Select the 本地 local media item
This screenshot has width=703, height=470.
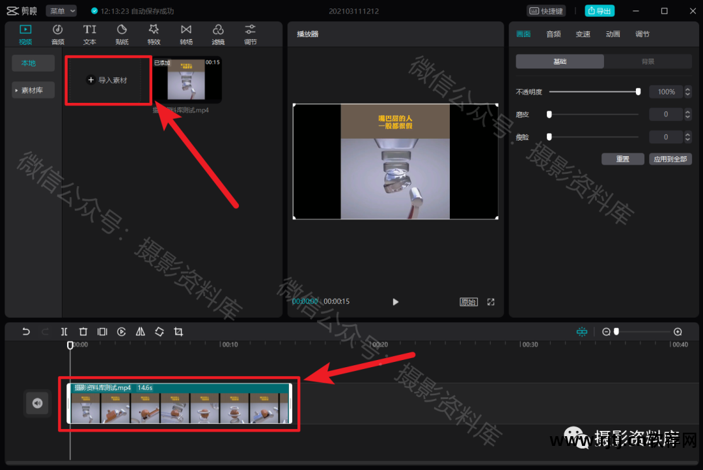click(33, 63)
